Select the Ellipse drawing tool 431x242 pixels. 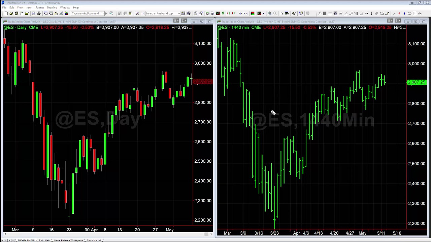[409, 13]
